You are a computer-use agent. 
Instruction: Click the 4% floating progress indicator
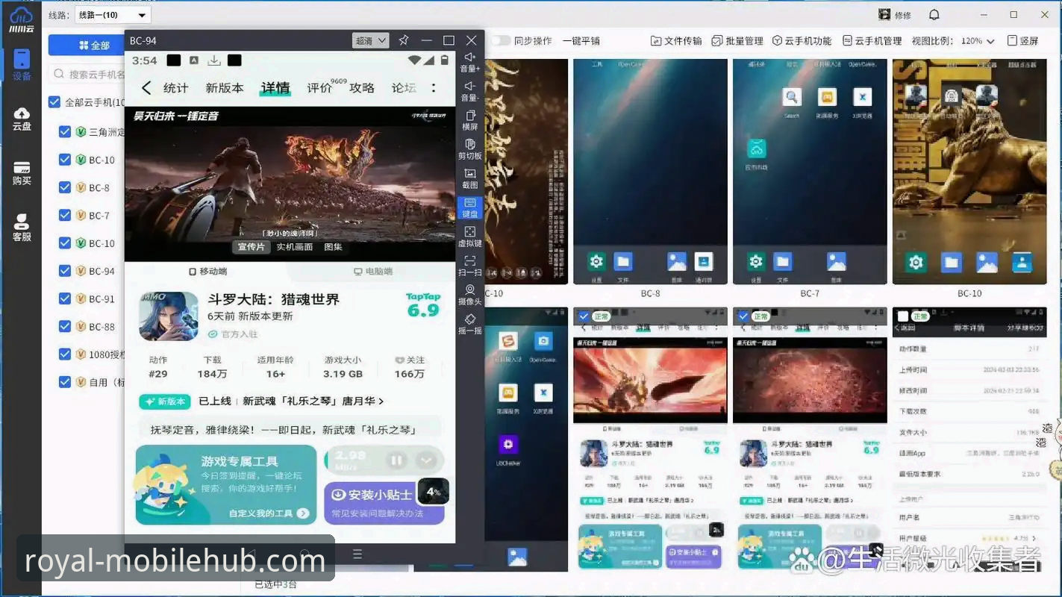[433, 492]
